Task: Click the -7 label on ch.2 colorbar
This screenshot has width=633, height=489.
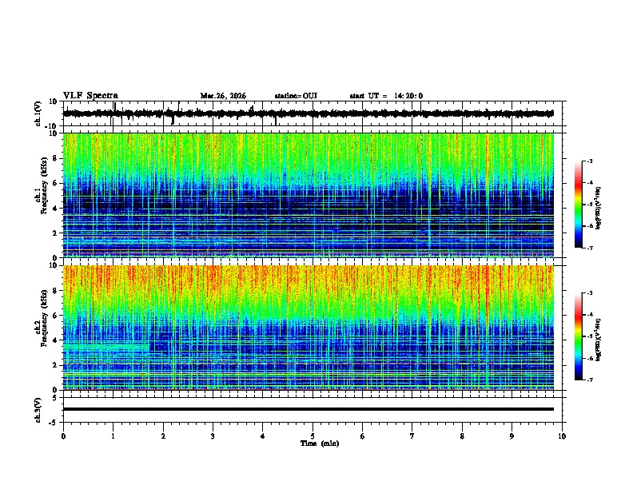Action: (x=589, y=380)
